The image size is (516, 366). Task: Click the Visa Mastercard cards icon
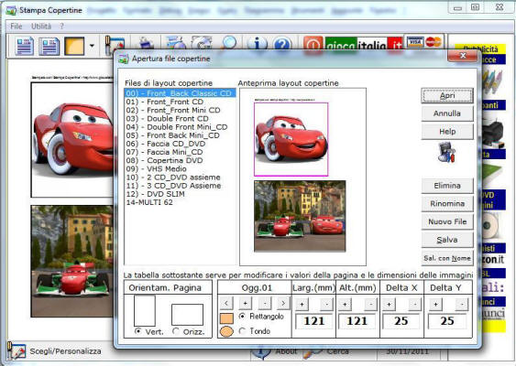point(423,42)
